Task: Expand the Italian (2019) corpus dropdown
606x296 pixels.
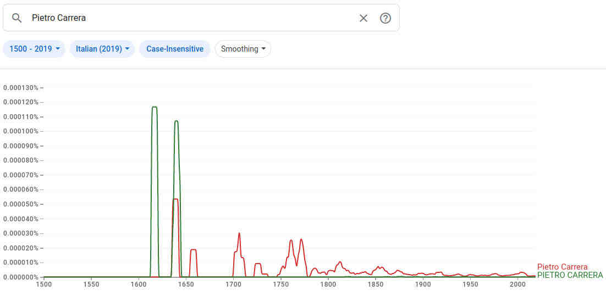Action: (x=102, y=49)
